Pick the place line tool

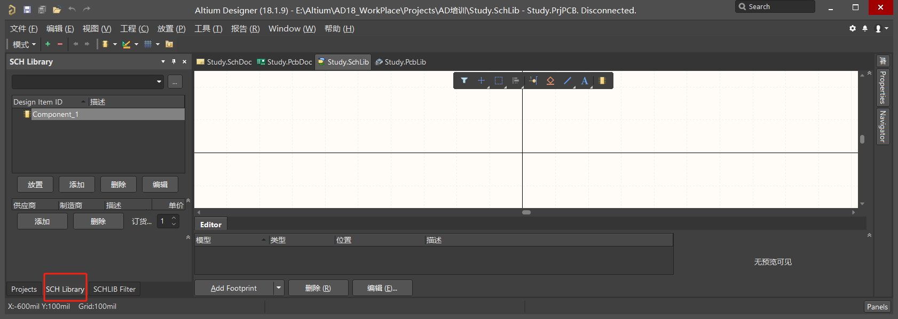(x=568, y=81)
